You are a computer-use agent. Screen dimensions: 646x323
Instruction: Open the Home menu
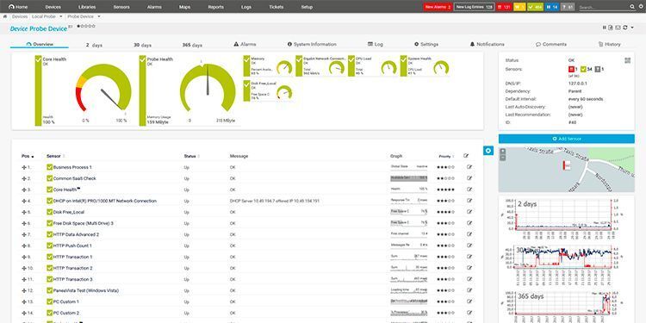18,7
